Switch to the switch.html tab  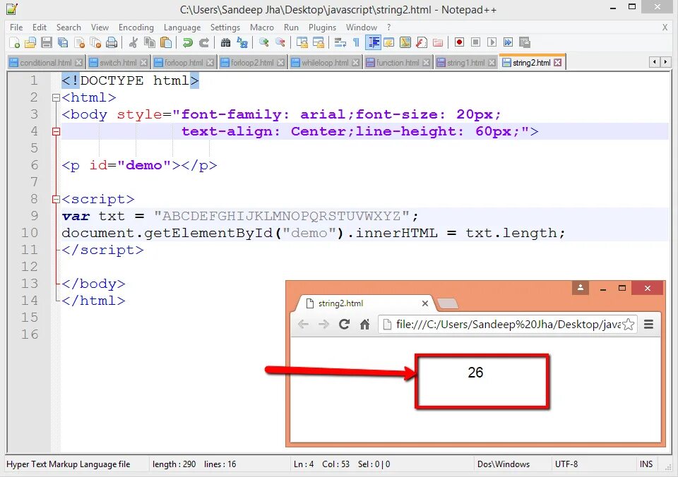[x=118, y=63]
